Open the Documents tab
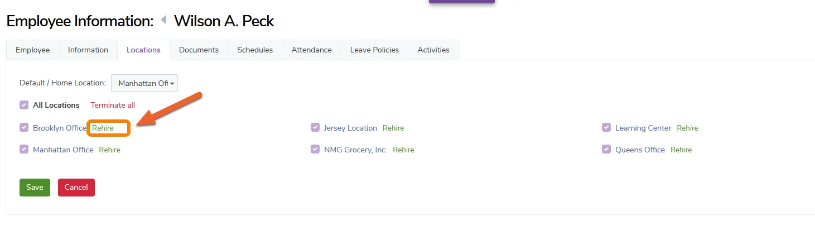This screenshot has width=815, height=235. tap(199, 50)
